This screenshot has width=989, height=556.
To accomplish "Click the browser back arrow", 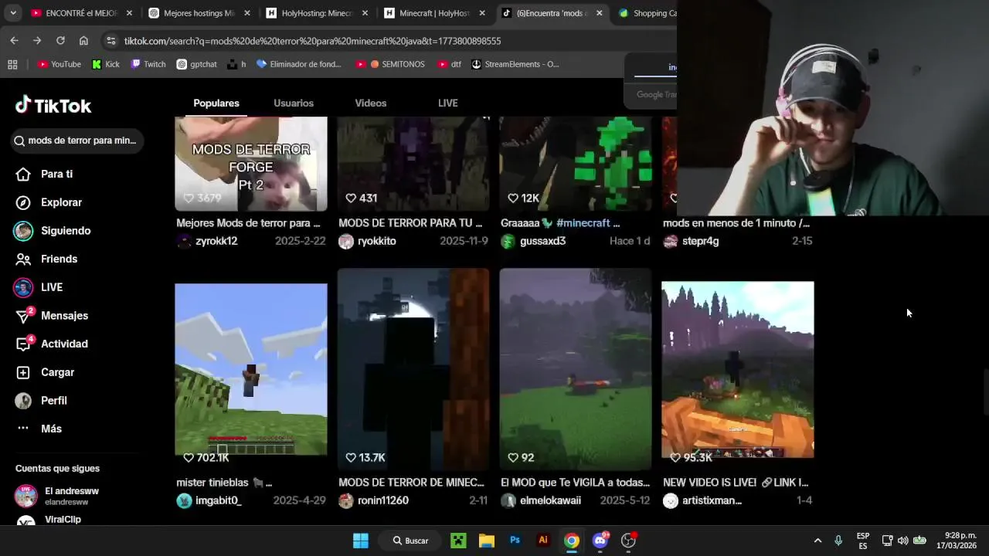I will 14,41.
